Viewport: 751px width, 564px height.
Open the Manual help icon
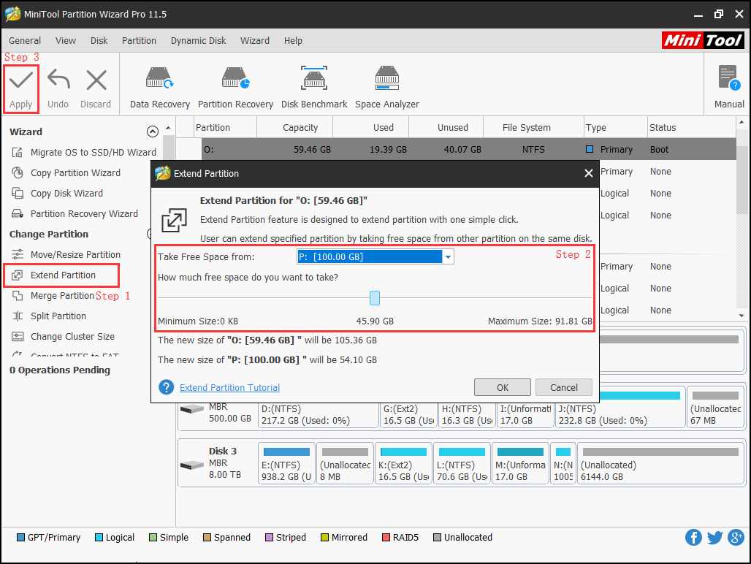pos(728,79)
